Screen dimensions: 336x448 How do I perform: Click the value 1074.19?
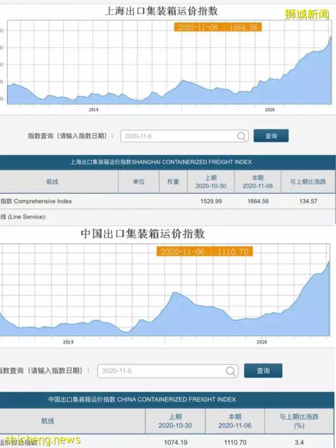[176, 442]
